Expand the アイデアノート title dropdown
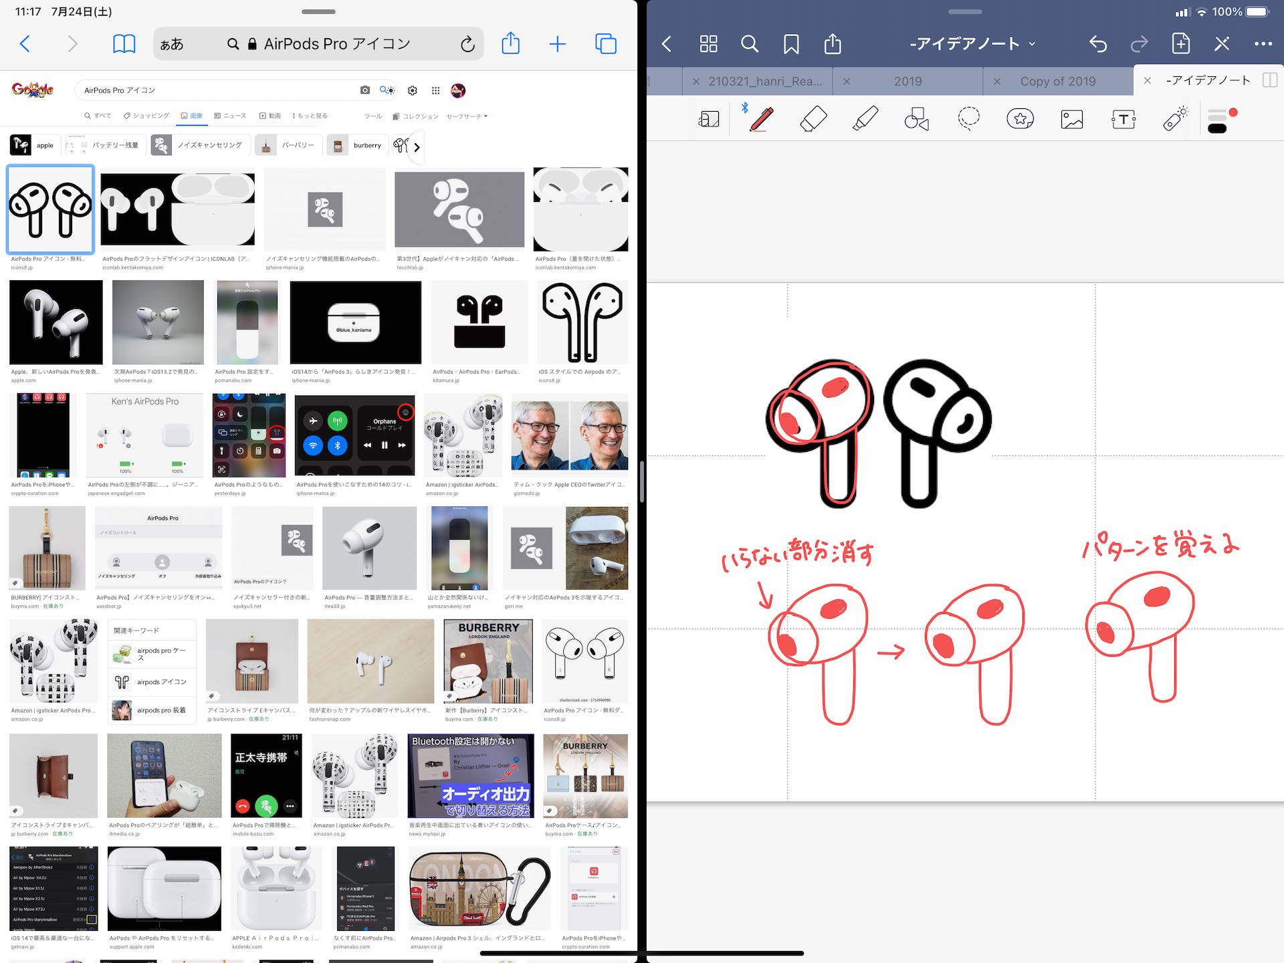Image resolution: width=1284 pixels, height=963 pixels. coord(972,44)
